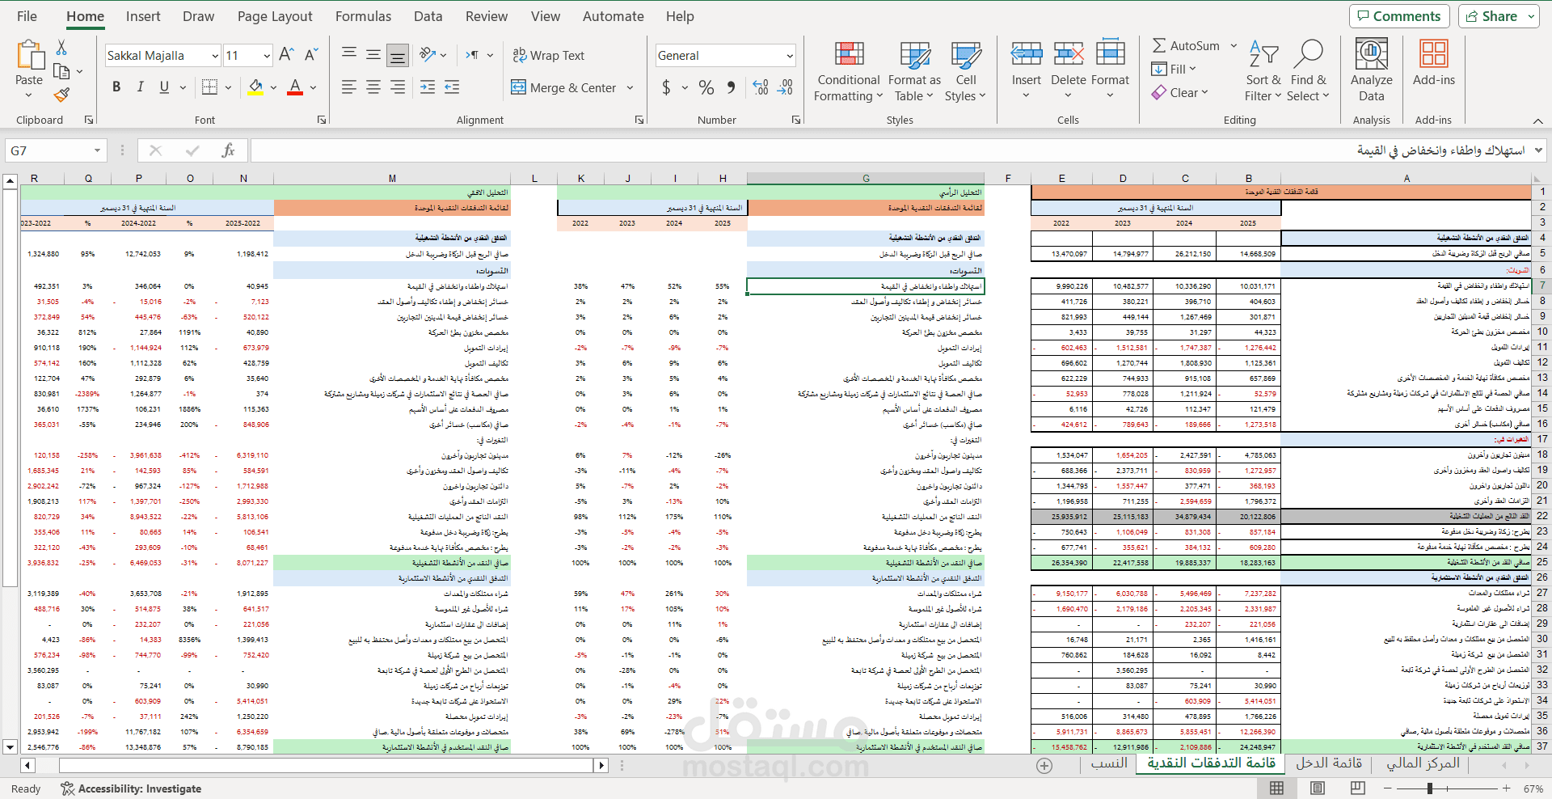Open Cell Styles gallery
This screenshot has width=1552, height=799.
(x=965, y=71)
